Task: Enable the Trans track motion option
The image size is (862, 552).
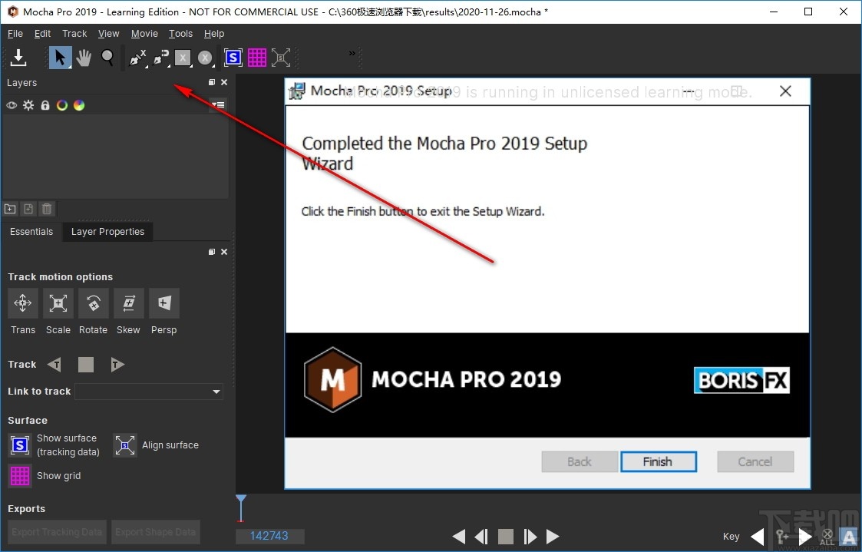Action: [22, 303]
